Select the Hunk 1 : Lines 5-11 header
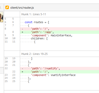This screenshot has height=93, width=99. 34,14
